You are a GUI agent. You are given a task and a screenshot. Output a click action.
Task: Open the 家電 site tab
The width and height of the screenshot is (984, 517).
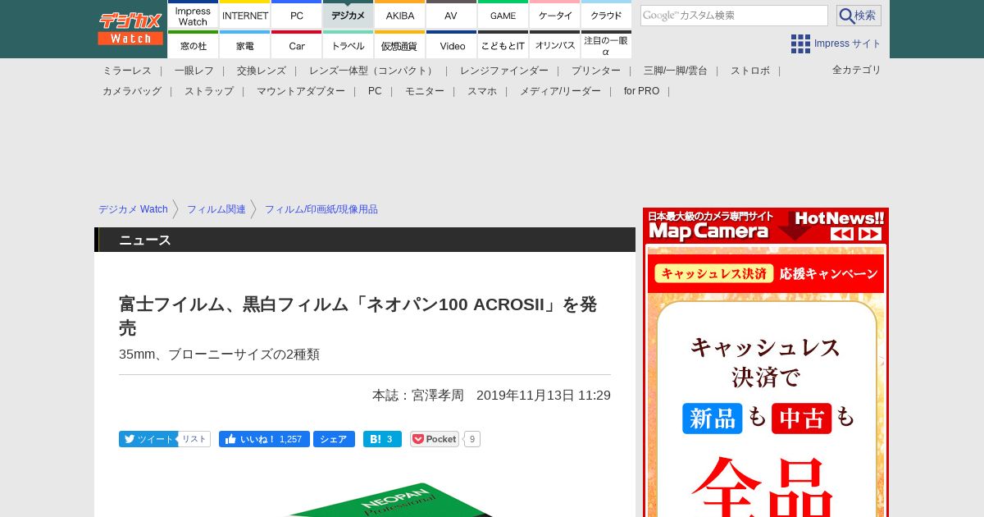coord(245,45)
